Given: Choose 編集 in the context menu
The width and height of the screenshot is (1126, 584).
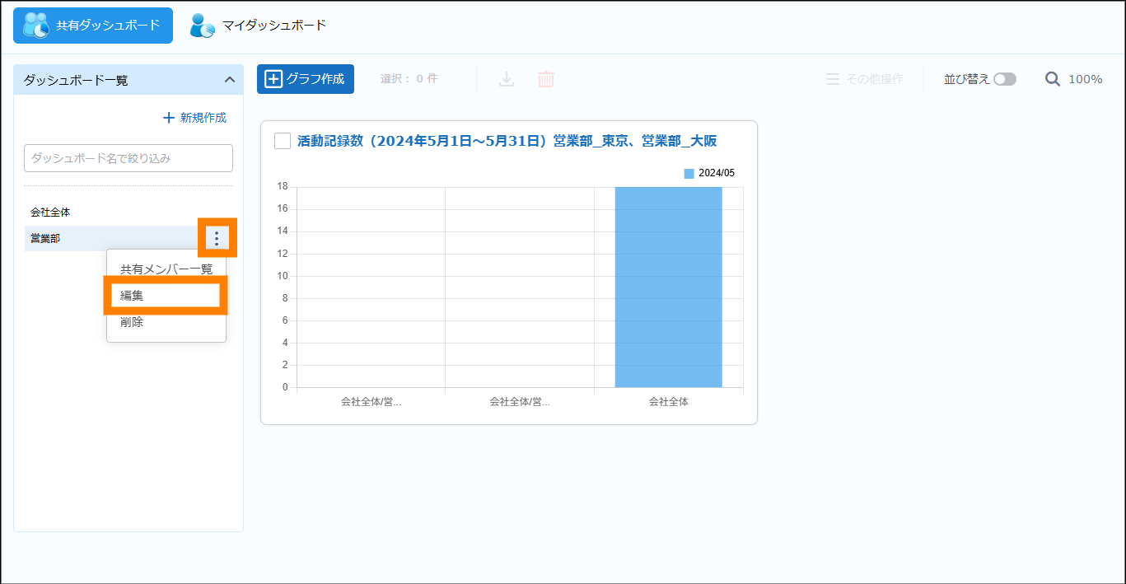Looking at the screenshot, I should pyautogui.click(x=166, y=296).
